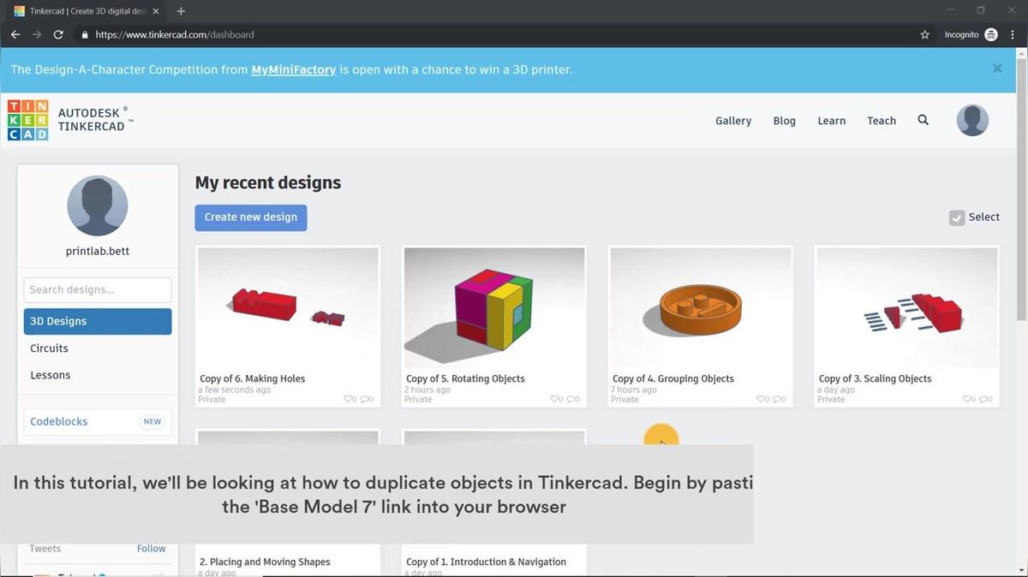The image size is (1028, 577).
Task: Click the browser forward arrow
Action: coord(37,35)
